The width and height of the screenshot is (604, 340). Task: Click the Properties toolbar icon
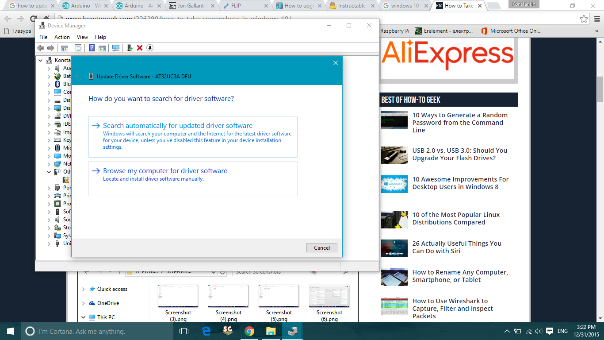[78, 47]
